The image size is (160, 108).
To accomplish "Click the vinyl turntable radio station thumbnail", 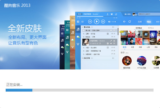I will [x=146, y=34].
